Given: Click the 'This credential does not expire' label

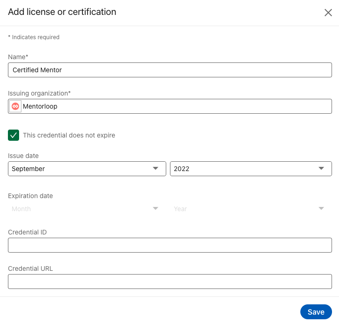Looking at the screenshot, I should click(69, 135).
